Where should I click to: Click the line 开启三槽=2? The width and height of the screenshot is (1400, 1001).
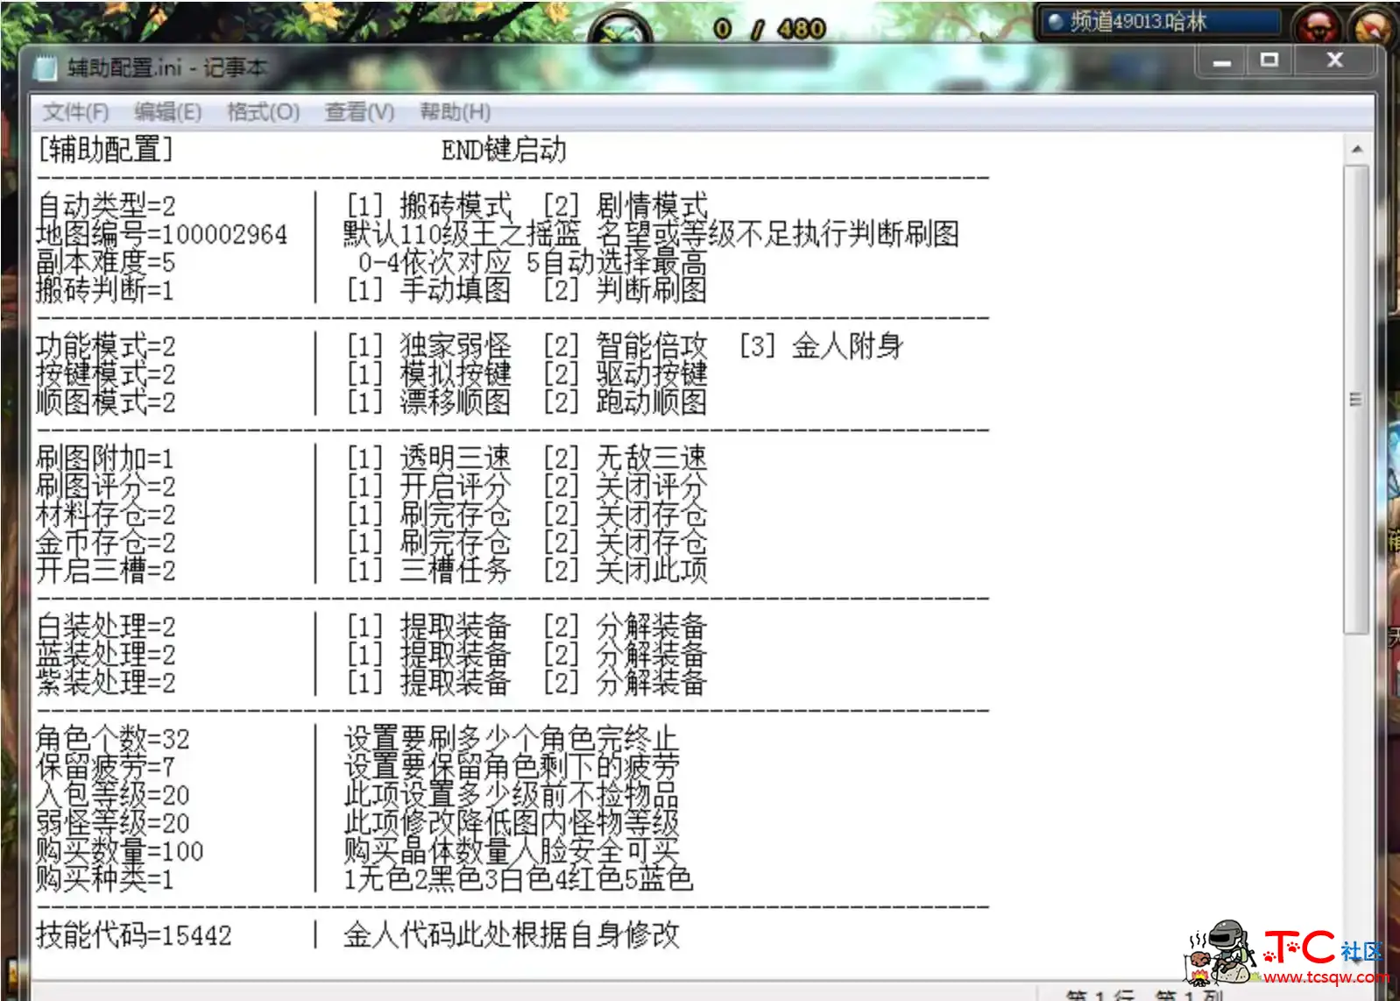[x=106, y=571]
